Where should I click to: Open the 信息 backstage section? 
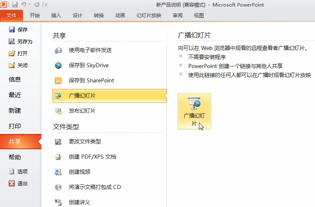coord(15,80)
